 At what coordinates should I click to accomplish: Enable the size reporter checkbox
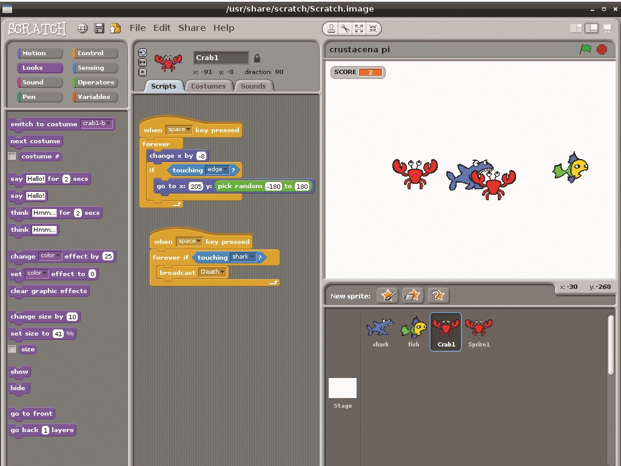point(12,349)
